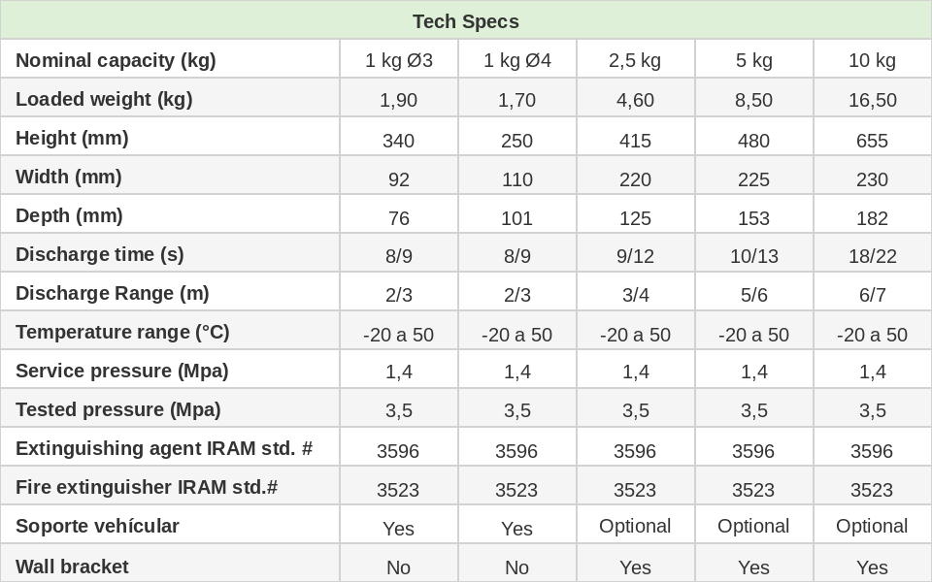The height and width of the screenshot is (583, 932).
Task: Select the Soporte vehícular row label
Action: tap(97, 526)
